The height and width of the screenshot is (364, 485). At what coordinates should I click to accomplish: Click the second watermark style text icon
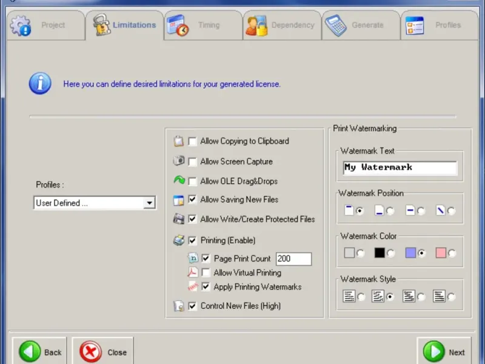[x=378, y=296]
